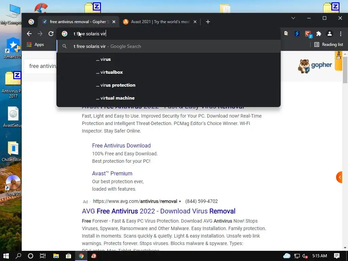Open Chrome's three-dot menu
The height and width of the screenshot is (261, 348).
point(341,34)
